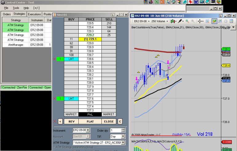The height and width of the screenshot is (151, 237).
Task: Select the drawing tools pen icon
Action: 180,21
